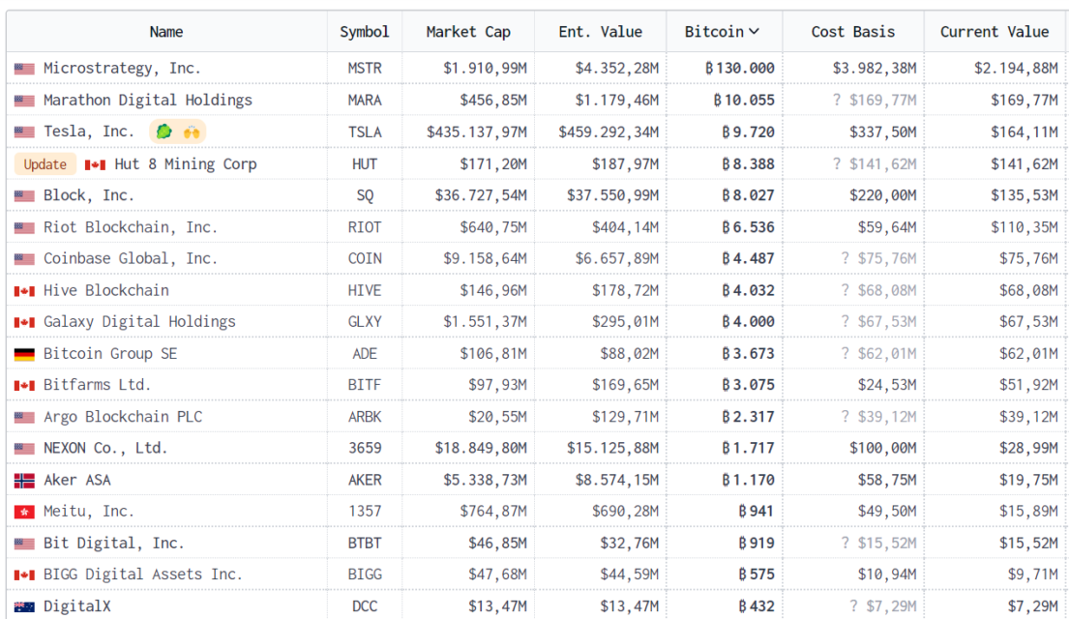Click the question mark in DigitalX's Cost Basis
1069x619 pixels.
point(853,606)
